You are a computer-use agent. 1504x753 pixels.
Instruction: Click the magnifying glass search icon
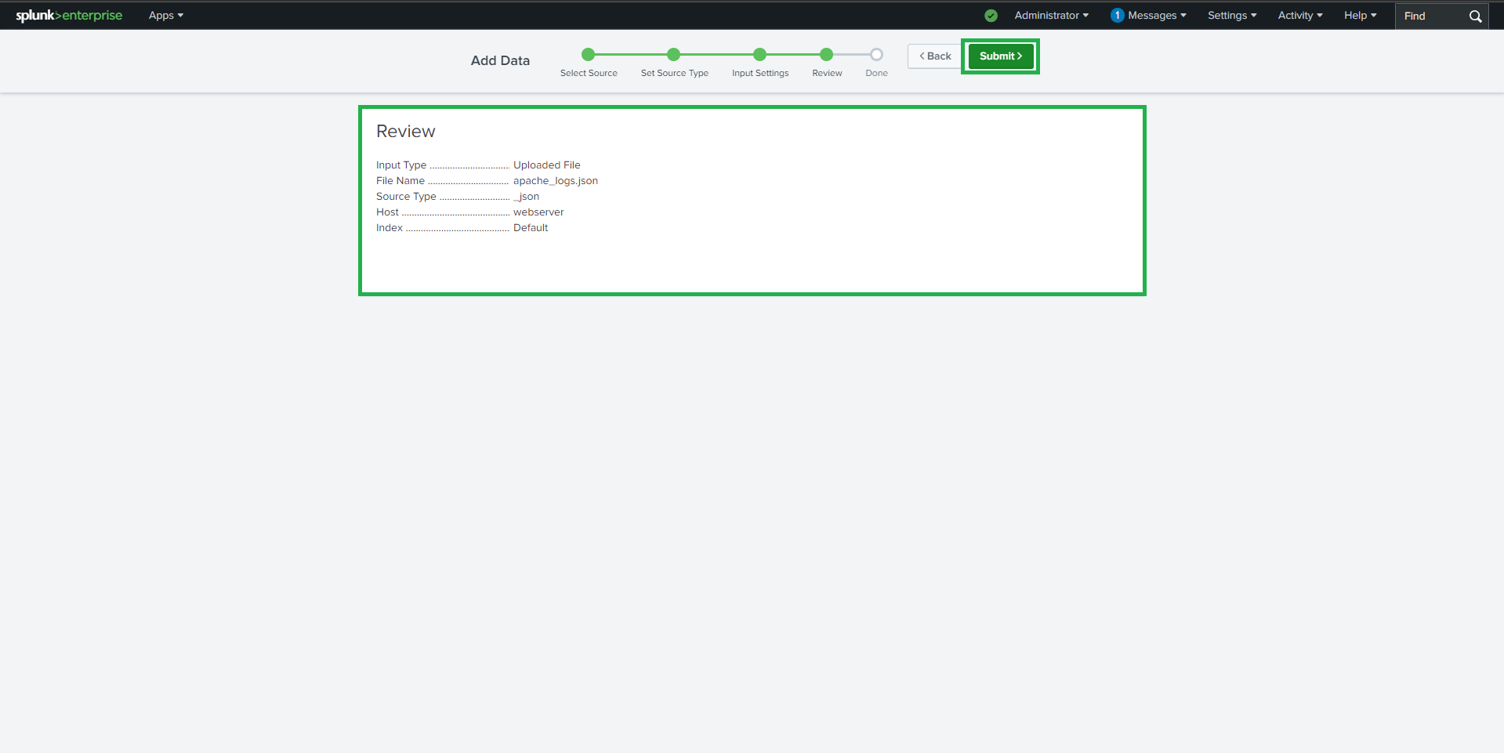coord(1476,16)
